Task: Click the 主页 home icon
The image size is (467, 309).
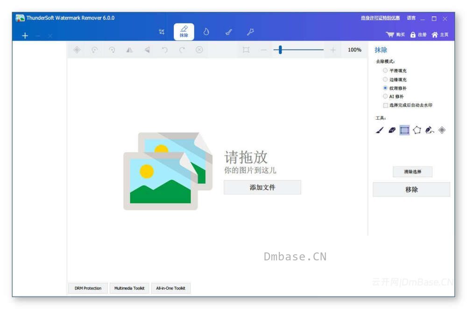Action: click(434, 35)
